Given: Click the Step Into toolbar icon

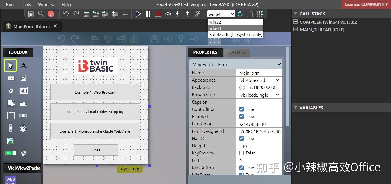Looking at the screenshot, I should tap(178, 14).
